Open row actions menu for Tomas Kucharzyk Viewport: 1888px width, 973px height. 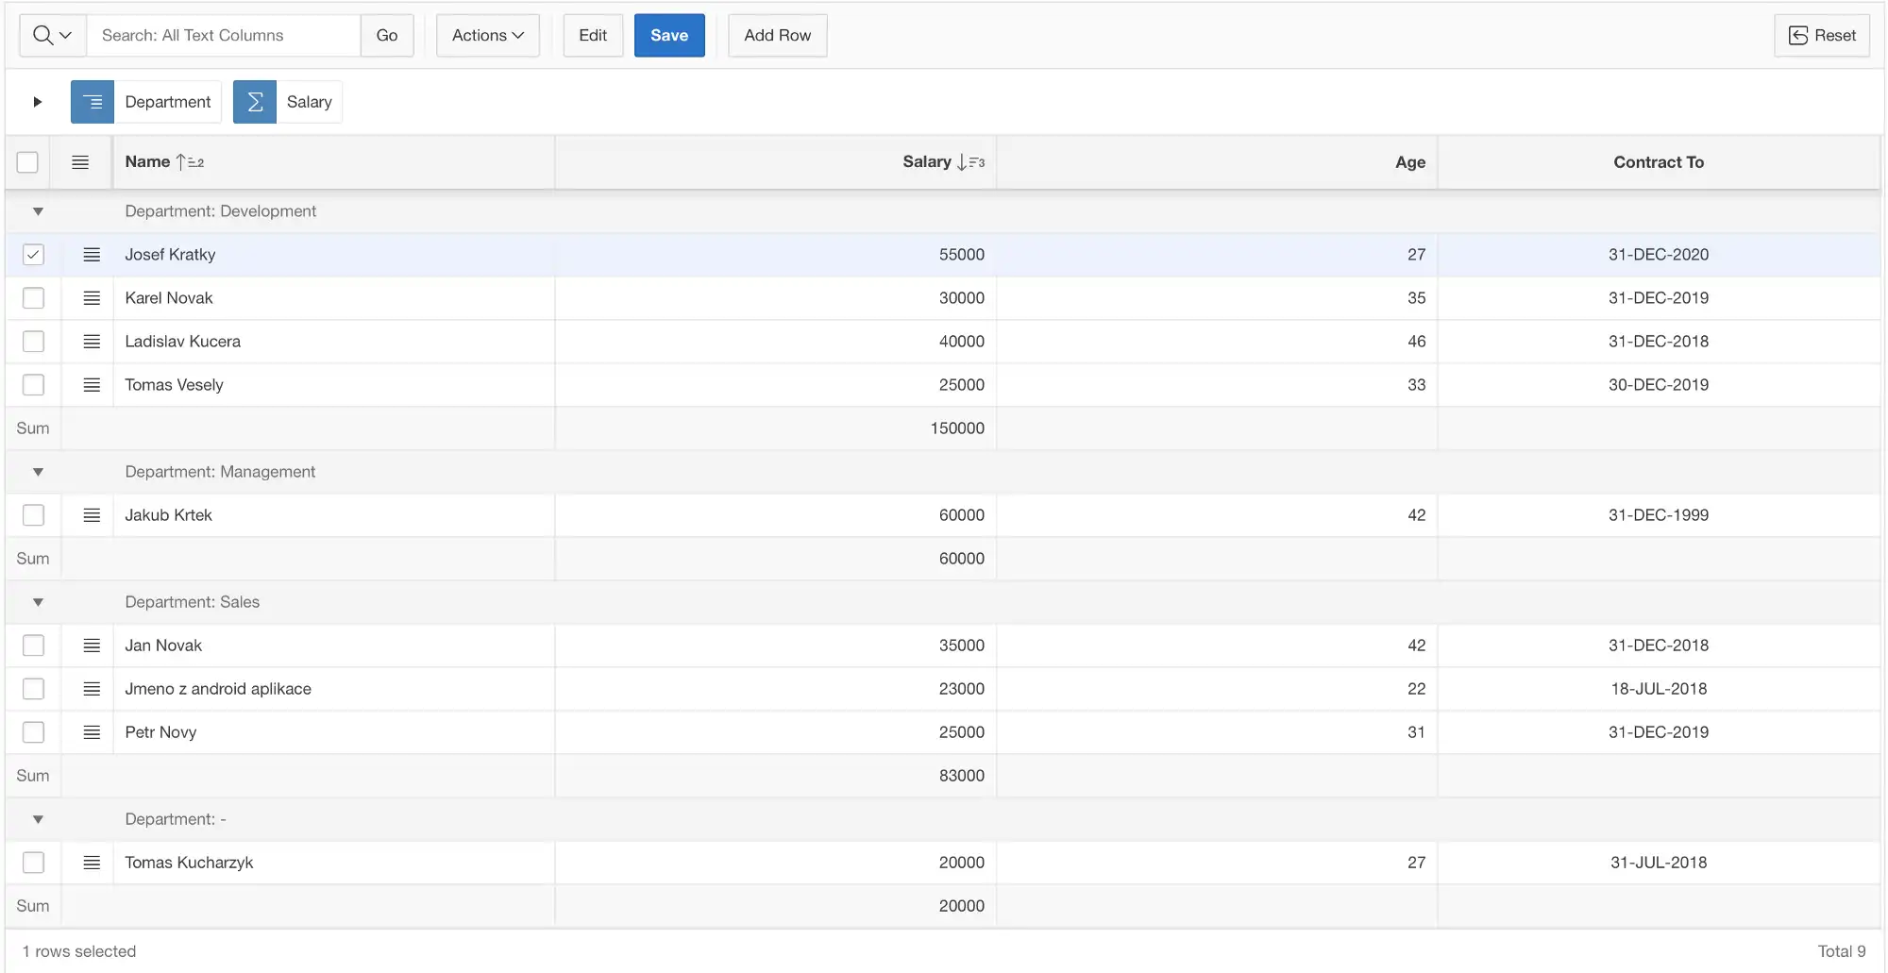92,863
